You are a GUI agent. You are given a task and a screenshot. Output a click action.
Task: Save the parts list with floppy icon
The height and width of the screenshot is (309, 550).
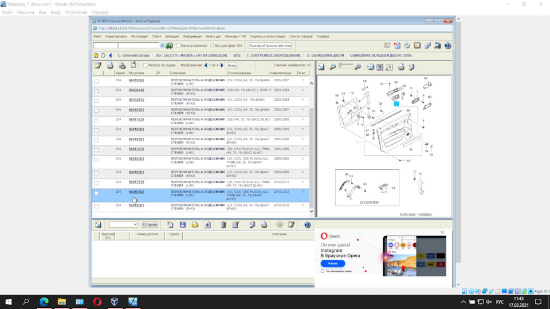pyautogui.click(x=183, y=225)
